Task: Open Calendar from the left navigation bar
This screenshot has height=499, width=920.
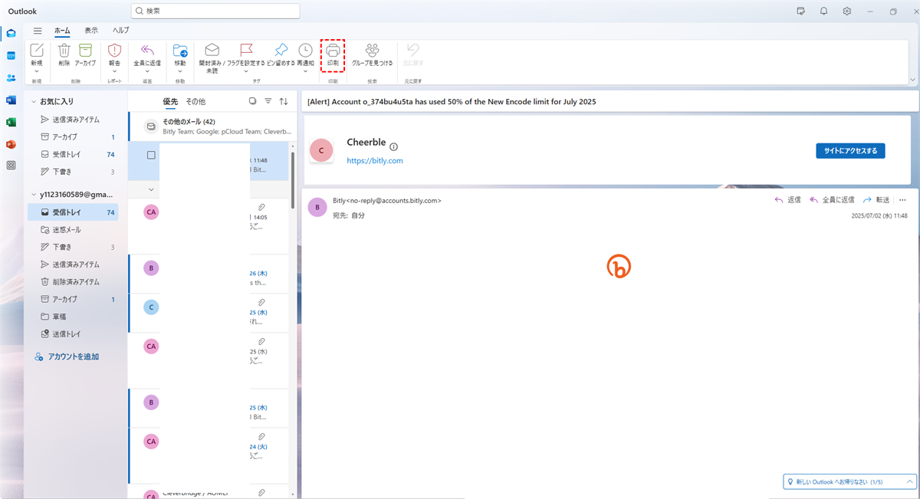Action: [11, 56]
